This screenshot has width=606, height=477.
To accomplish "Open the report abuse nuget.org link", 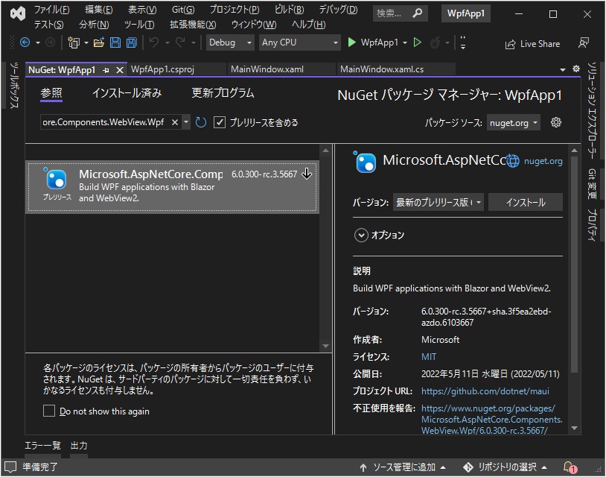I will pyautogui.click(x=491, y=420).
